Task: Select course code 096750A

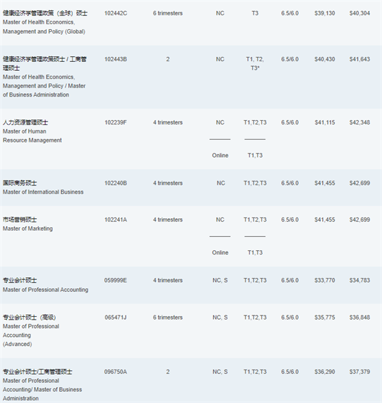Action: pos(115,372)
